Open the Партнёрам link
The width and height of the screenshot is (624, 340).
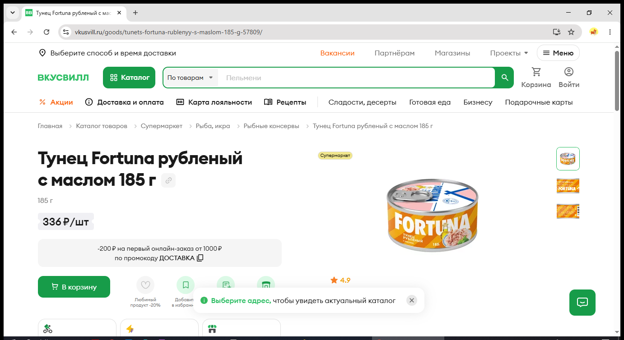click(x=395, y=53)
